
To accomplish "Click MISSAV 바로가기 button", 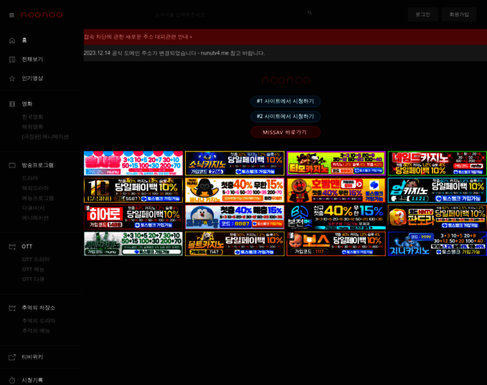I will tap(285, 132).
